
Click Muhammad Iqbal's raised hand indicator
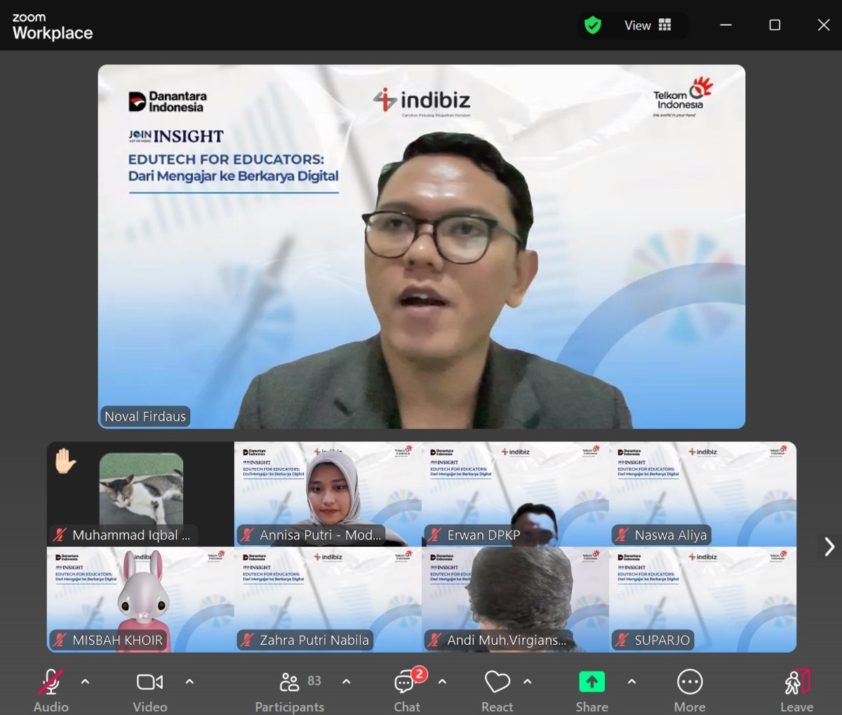65,459
